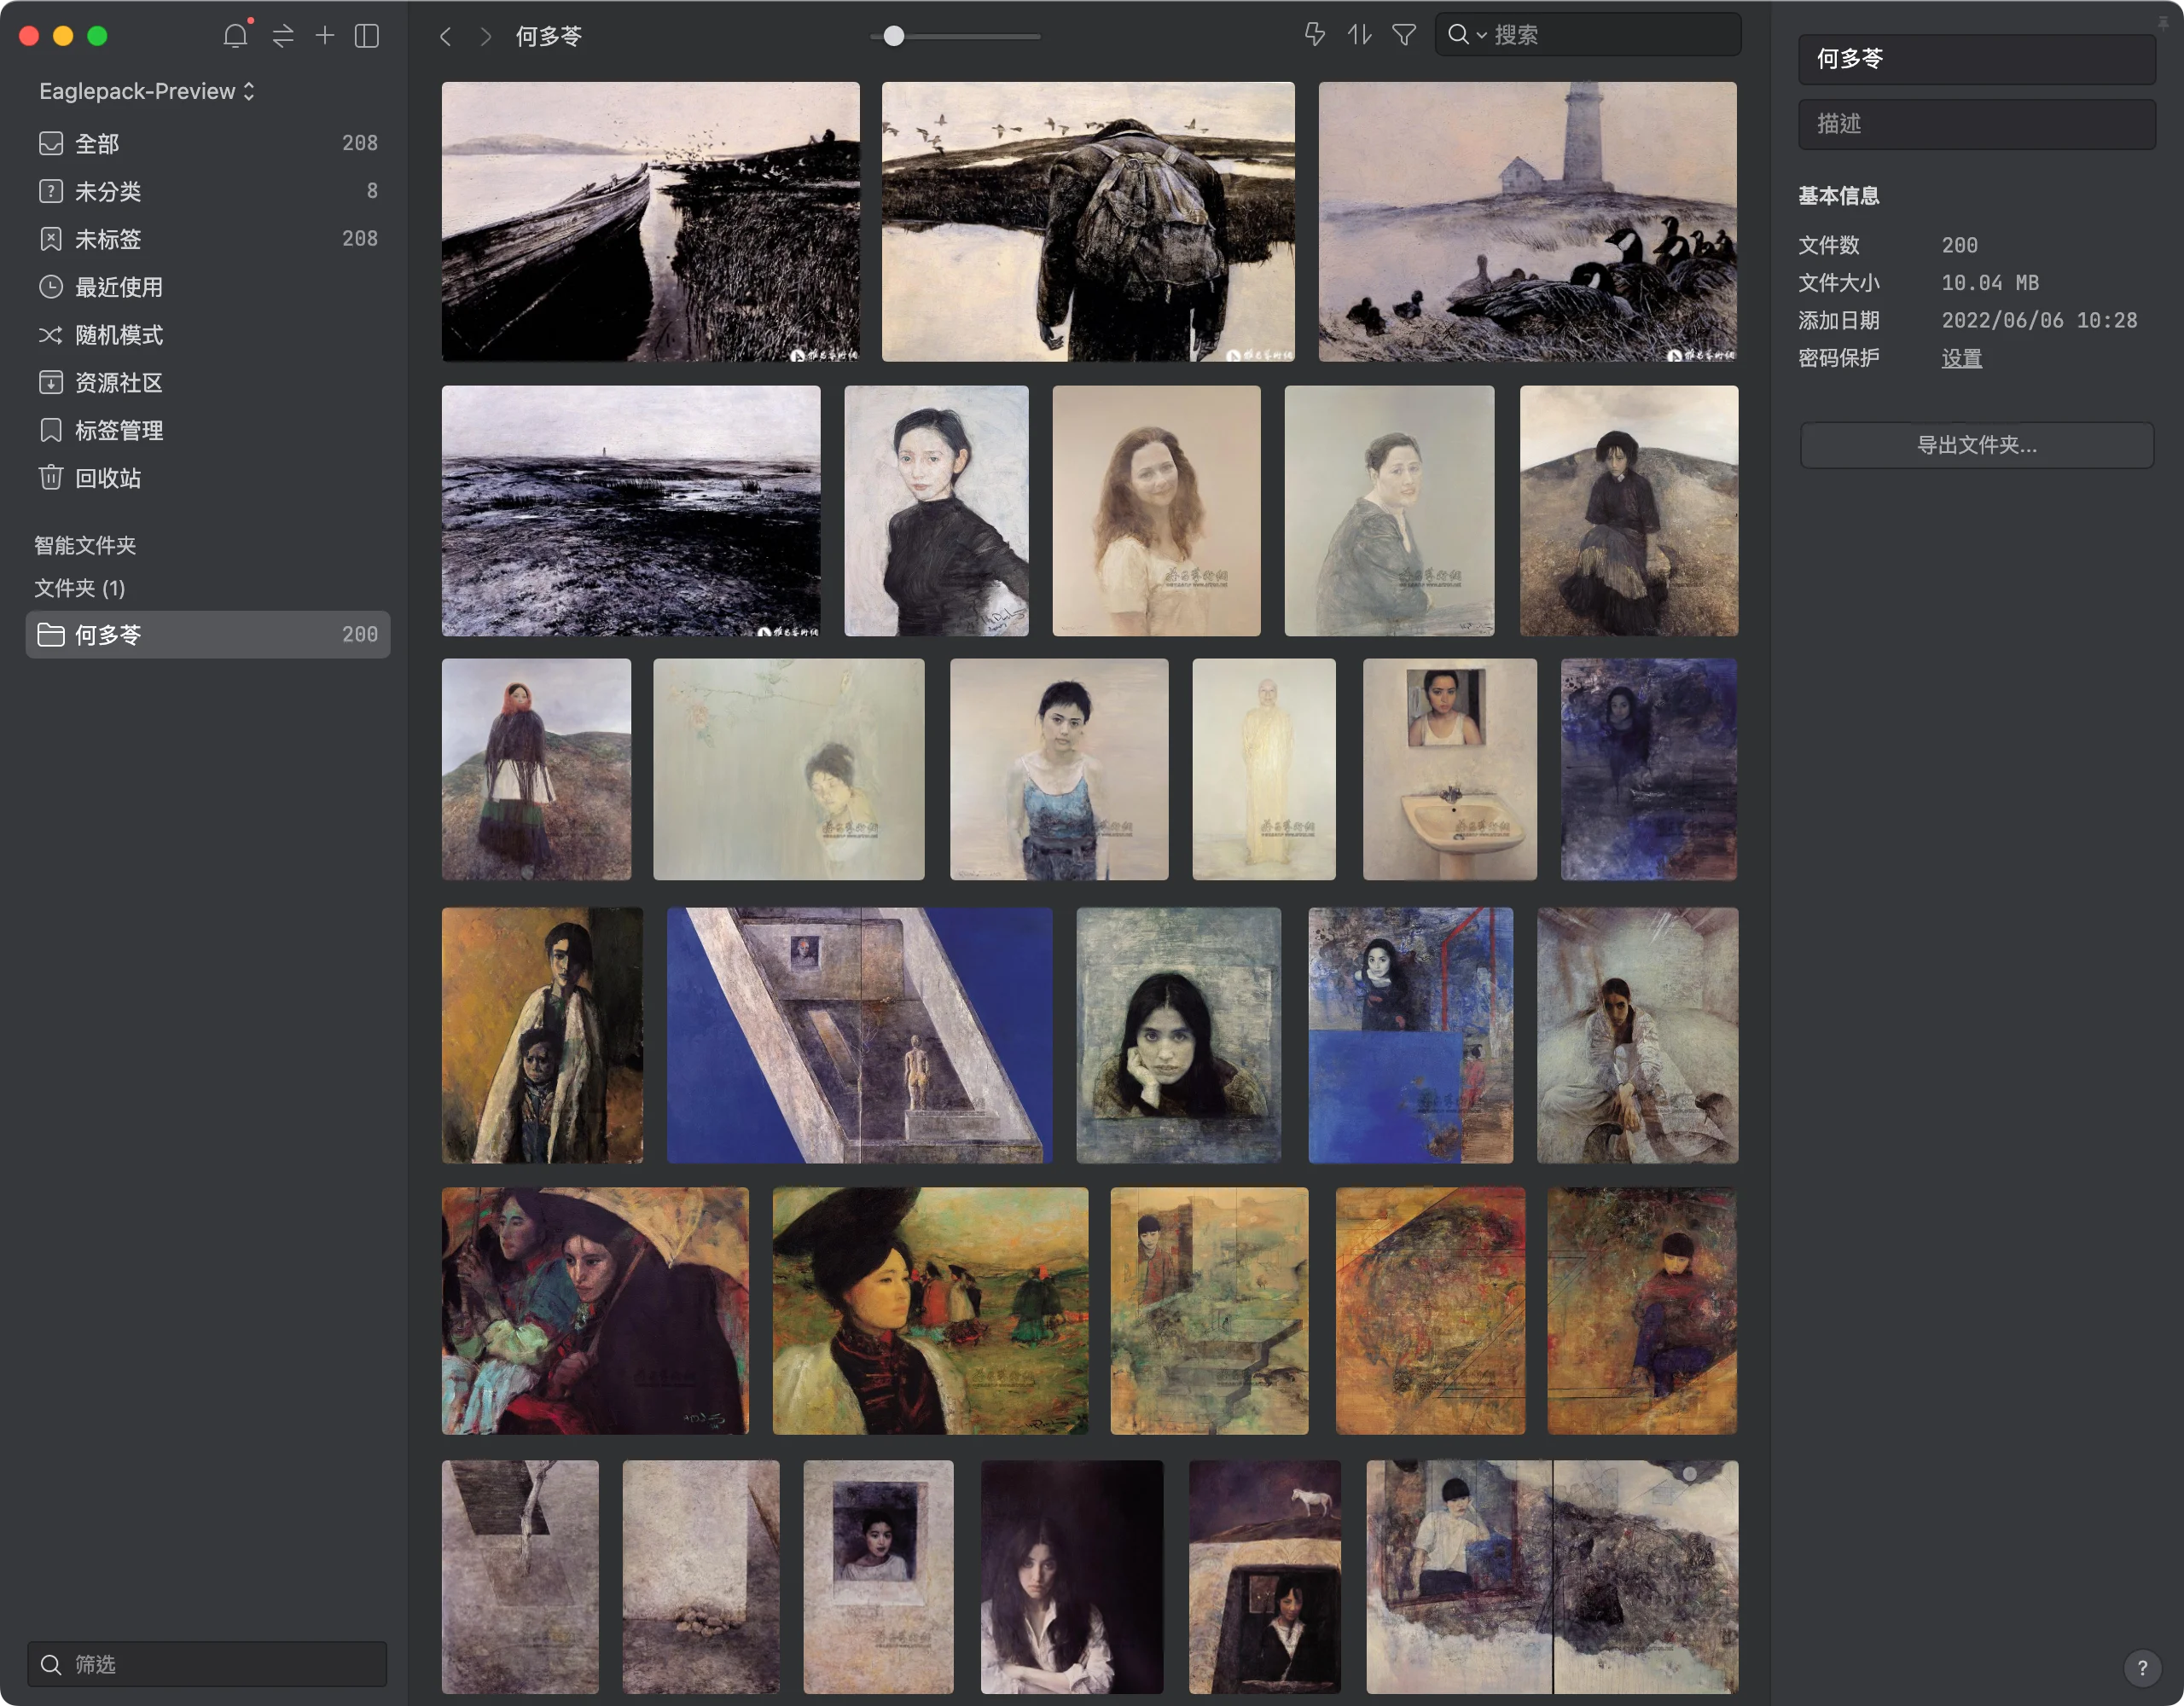2184x1706 pixels.
Task: Click the file size value 10.04 MB
Action: coord(1990,283)
